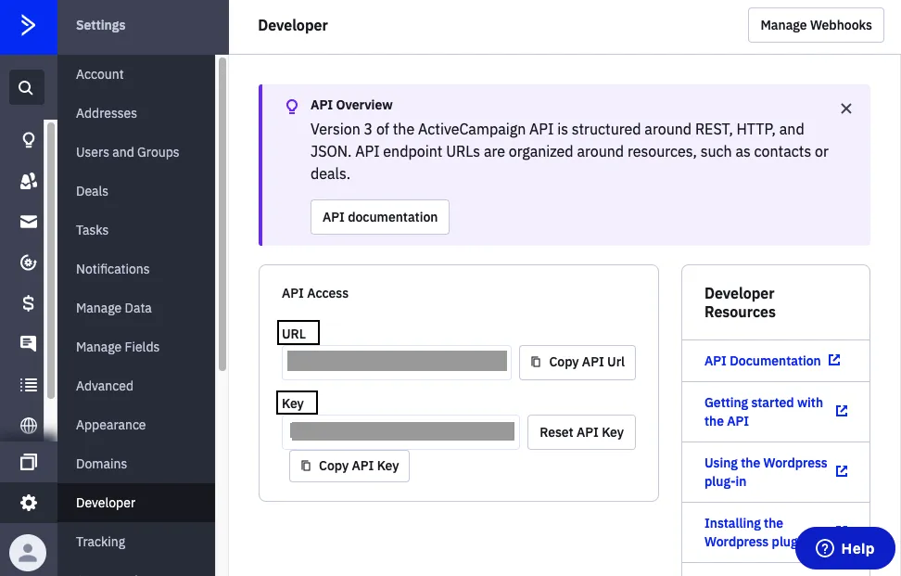Open Appearance settings
This screenshot has height=576, width=901.
pyautogui.click(x=111, y=425)
